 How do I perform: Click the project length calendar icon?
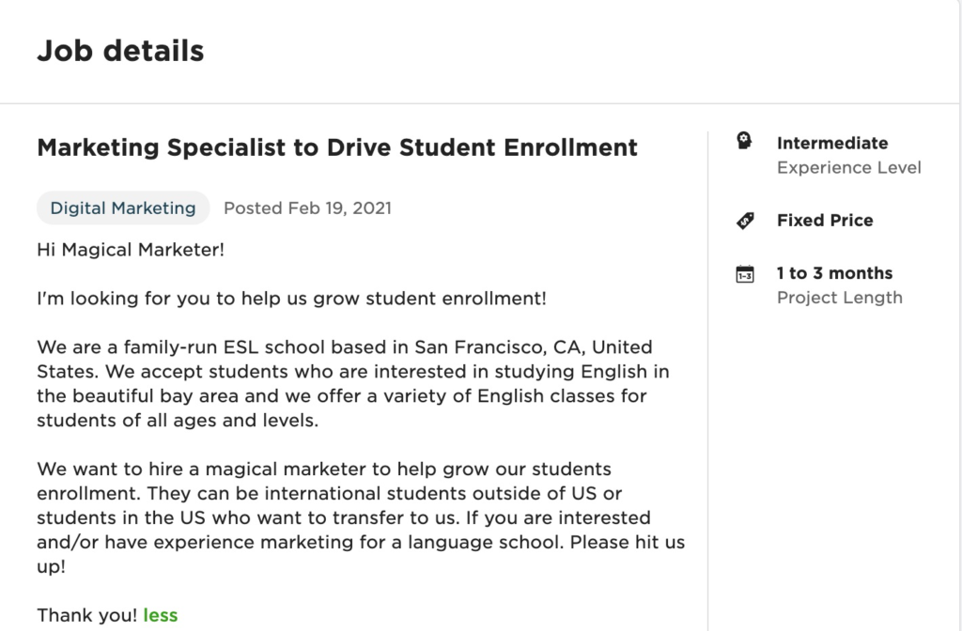click(x=744, y=274)
